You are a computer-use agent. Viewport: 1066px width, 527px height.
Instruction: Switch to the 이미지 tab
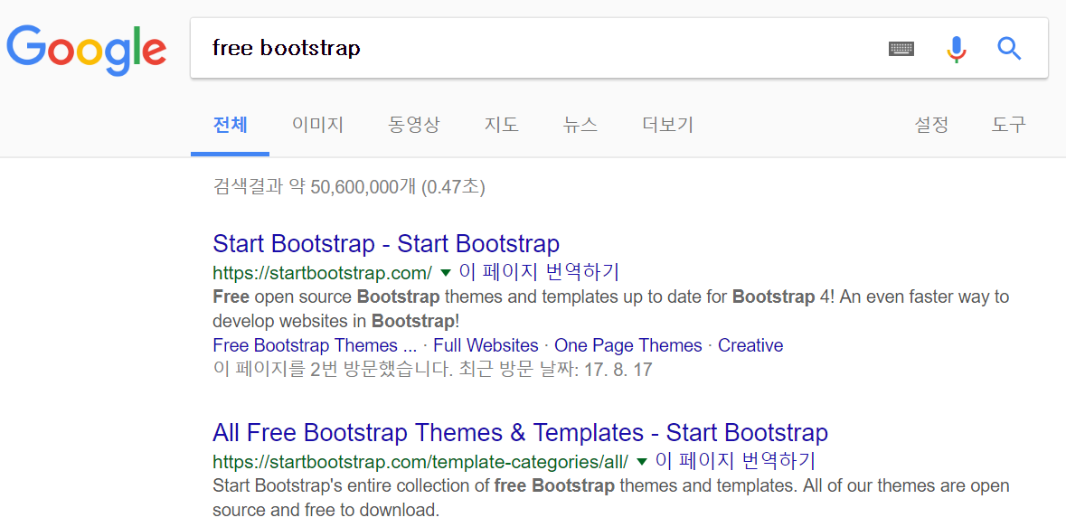pyautogui.click(x=317, y=125)
